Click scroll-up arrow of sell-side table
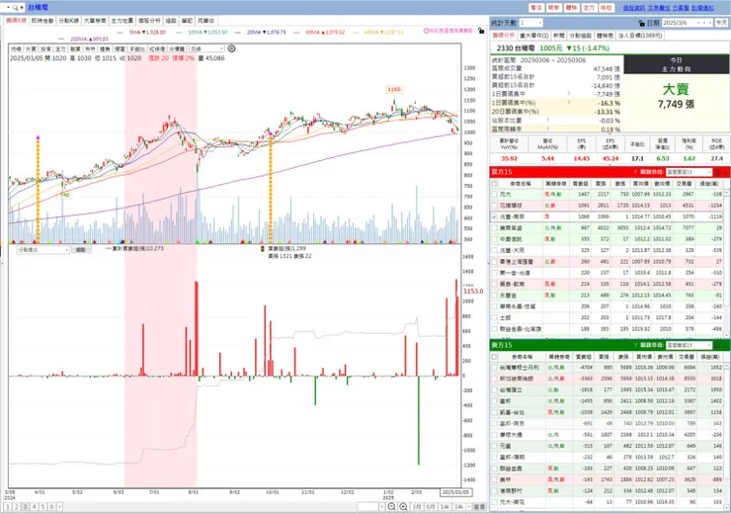The image size is (731, 514). pyautogui.click(x=726, y=367)
